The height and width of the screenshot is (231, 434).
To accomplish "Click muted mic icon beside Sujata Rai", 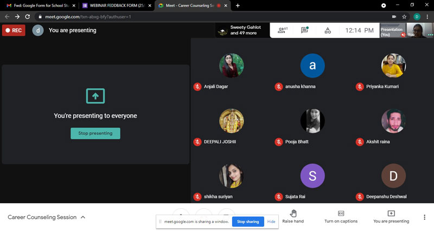I will [278, 196].
